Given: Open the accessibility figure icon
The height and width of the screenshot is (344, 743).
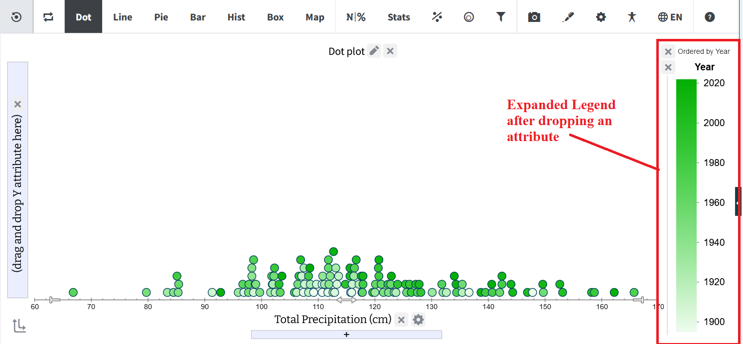Looking at the screenshot, I should tap(632, 17).
